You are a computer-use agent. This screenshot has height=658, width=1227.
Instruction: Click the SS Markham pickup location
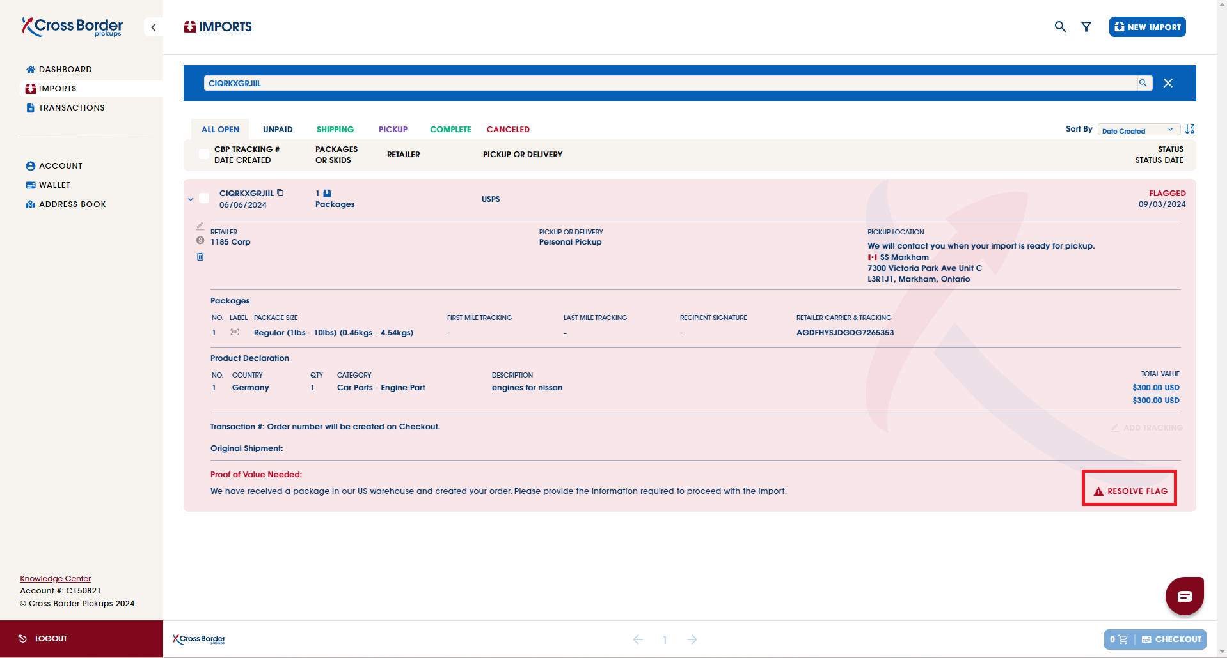904,257
